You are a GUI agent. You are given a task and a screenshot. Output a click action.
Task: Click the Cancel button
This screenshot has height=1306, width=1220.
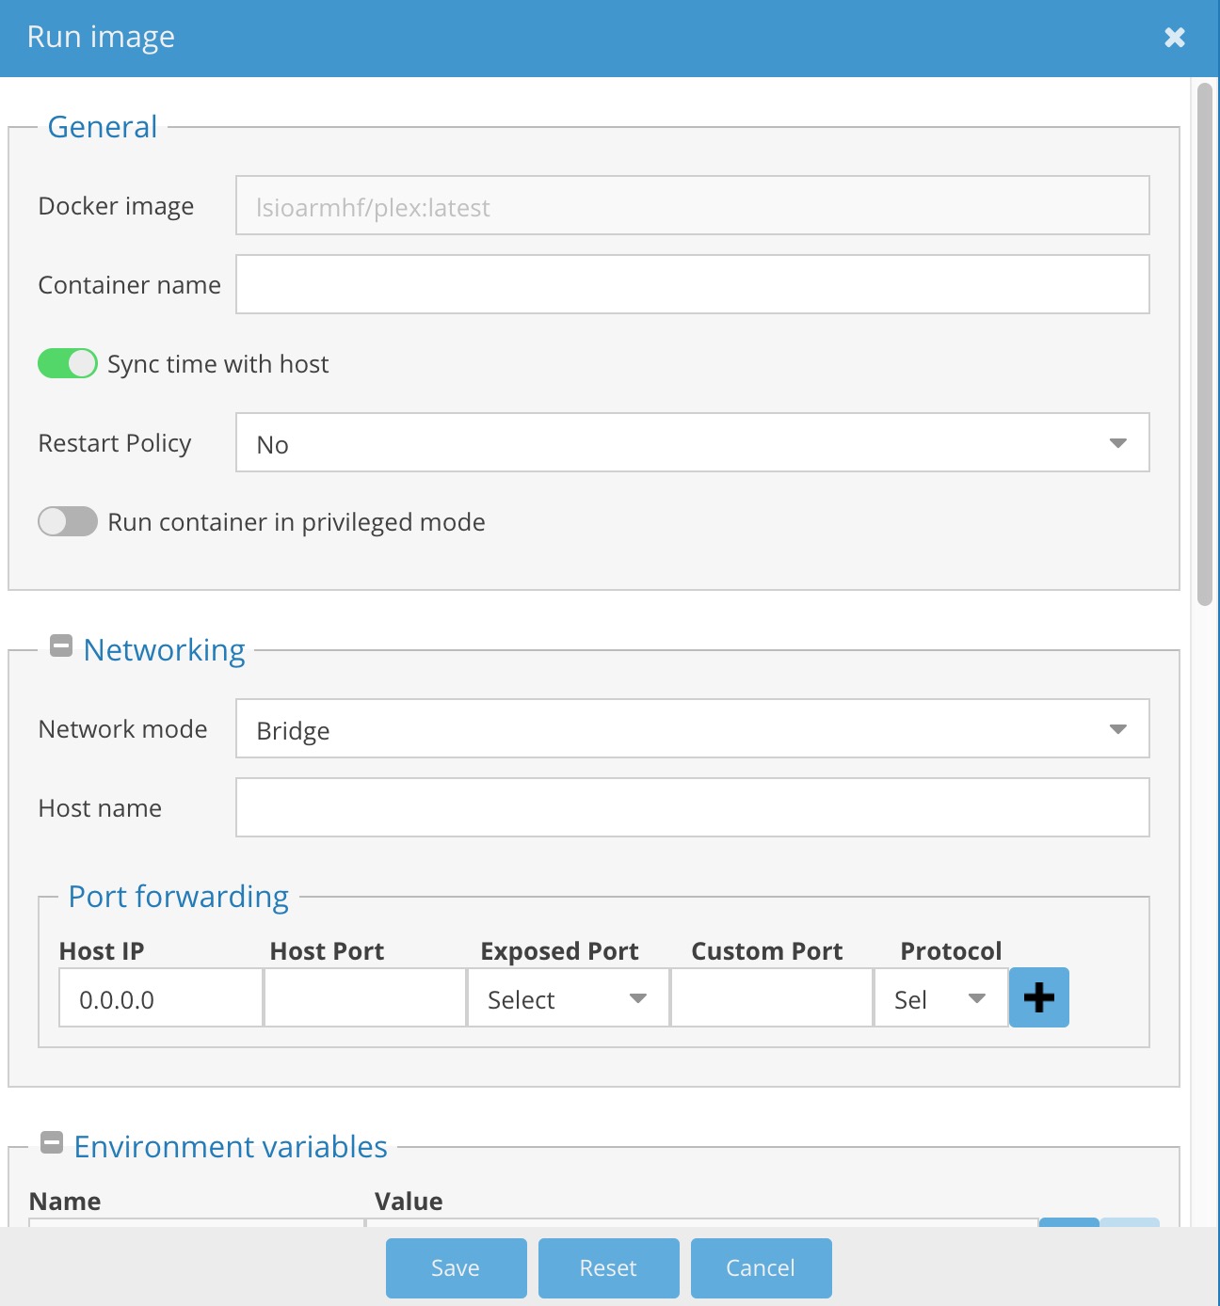[x=762, y=1268]
